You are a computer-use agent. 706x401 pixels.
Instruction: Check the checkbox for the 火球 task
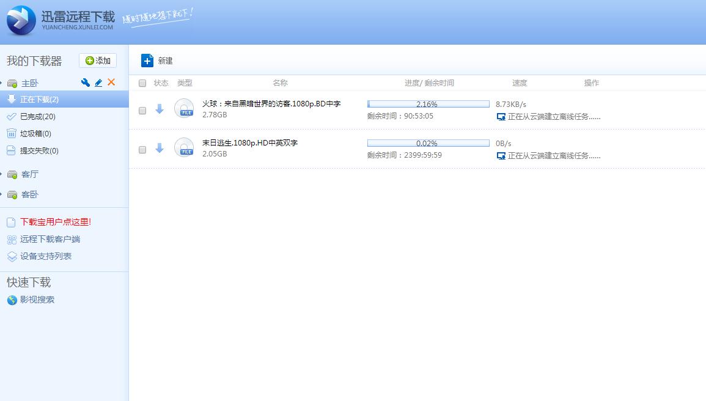(x=142, y=110)
